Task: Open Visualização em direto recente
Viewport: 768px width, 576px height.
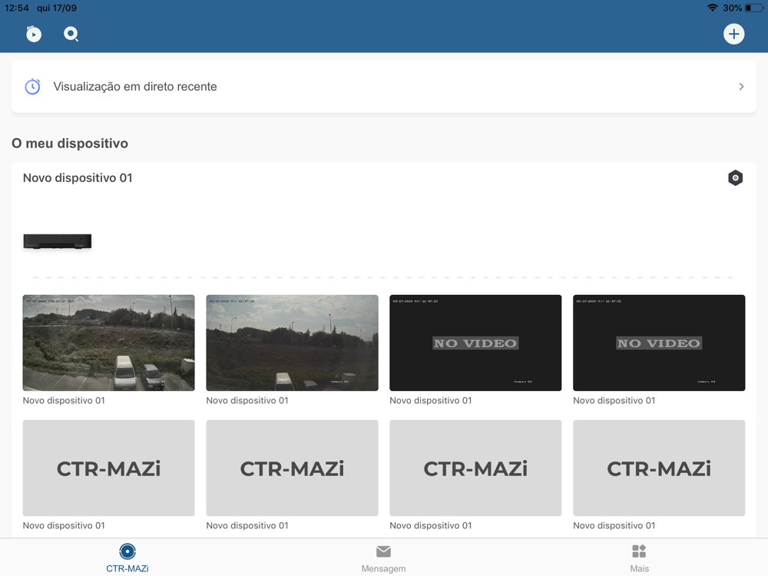Action: [384, 87]
